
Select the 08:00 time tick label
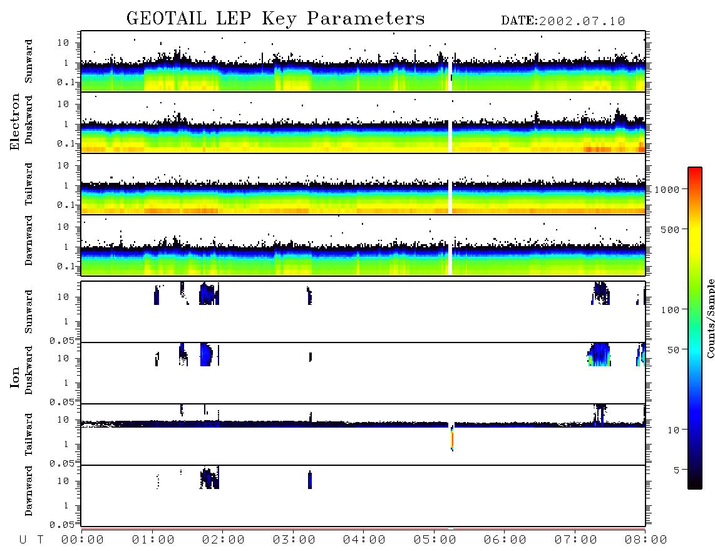click(646, 540)
